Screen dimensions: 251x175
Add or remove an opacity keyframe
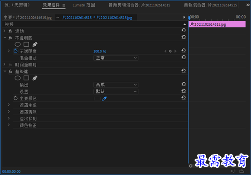tap(170, 51)
